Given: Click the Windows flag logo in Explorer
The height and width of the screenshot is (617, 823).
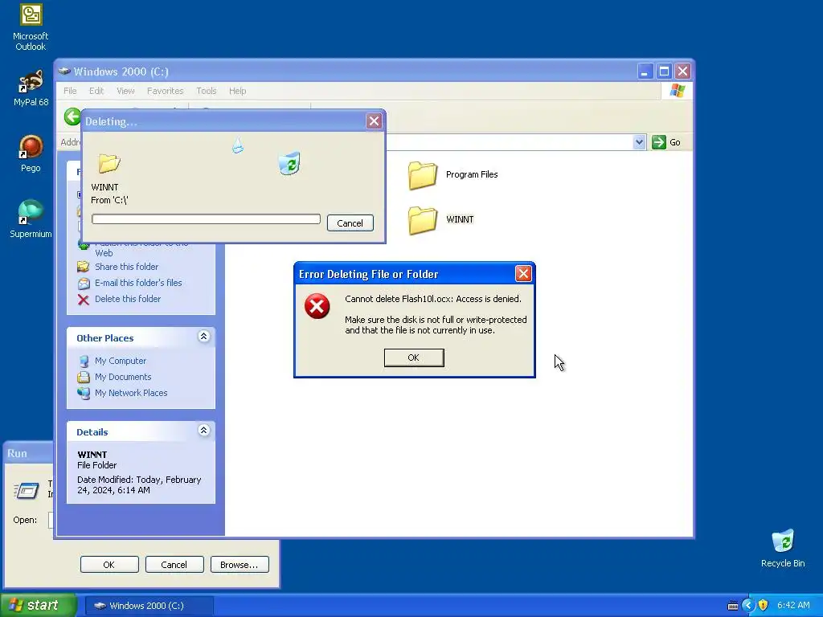Looking at the screenshot, I should 677,91.
